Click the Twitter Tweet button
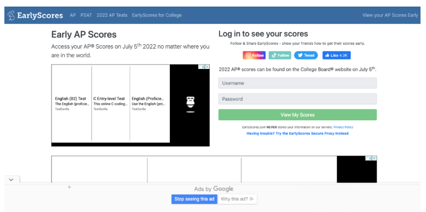Viewport: 426px width, 212px height. tap(306, 55)
